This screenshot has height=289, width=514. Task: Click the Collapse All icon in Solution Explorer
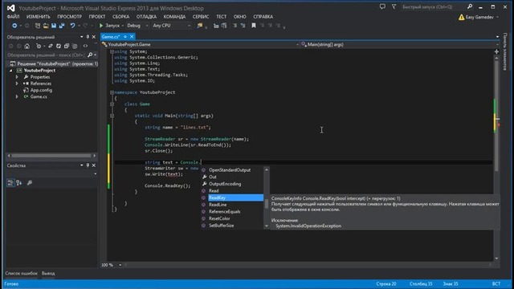(x=67, y=47)
